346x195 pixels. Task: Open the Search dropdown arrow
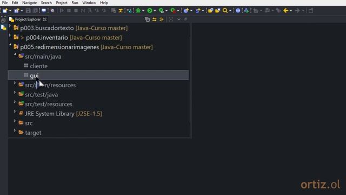pyautogui.click(x=230, y=11)
